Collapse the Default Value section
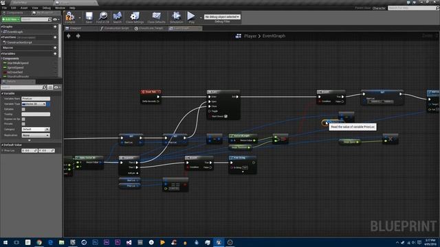440x247 pixels. coord(2,145)
